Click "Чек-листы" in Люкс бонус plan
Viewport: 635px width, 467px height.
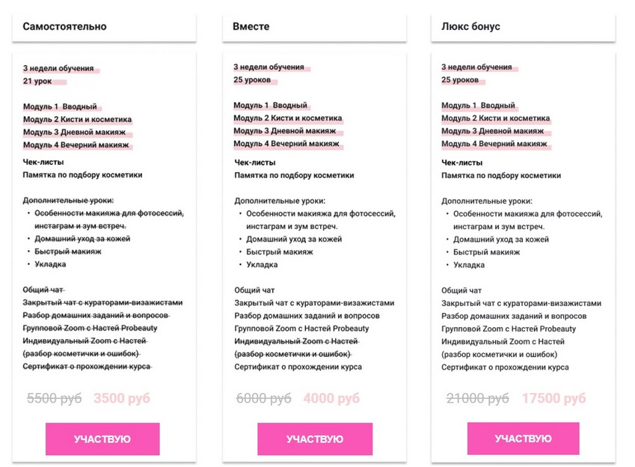pyautogui.click(x=461, y=162)
